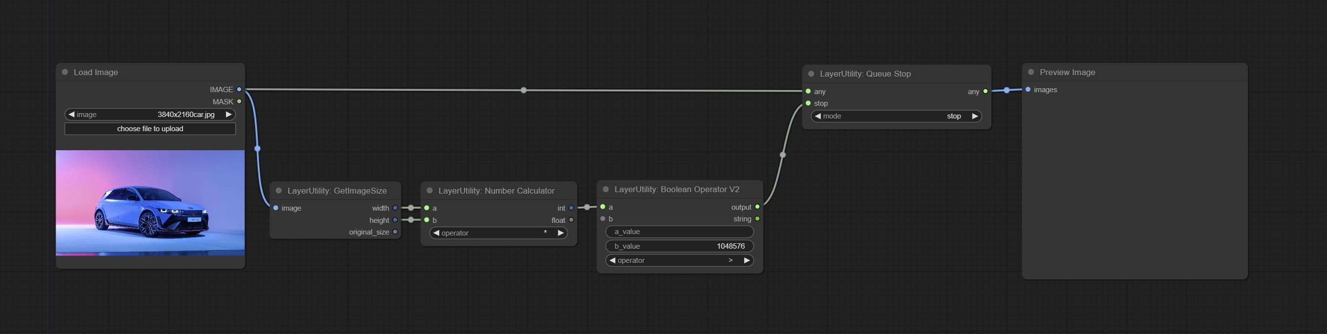Click the car image preview thumbnail
This screenshot has height=334, width=1327.
(x=150, y=203)
